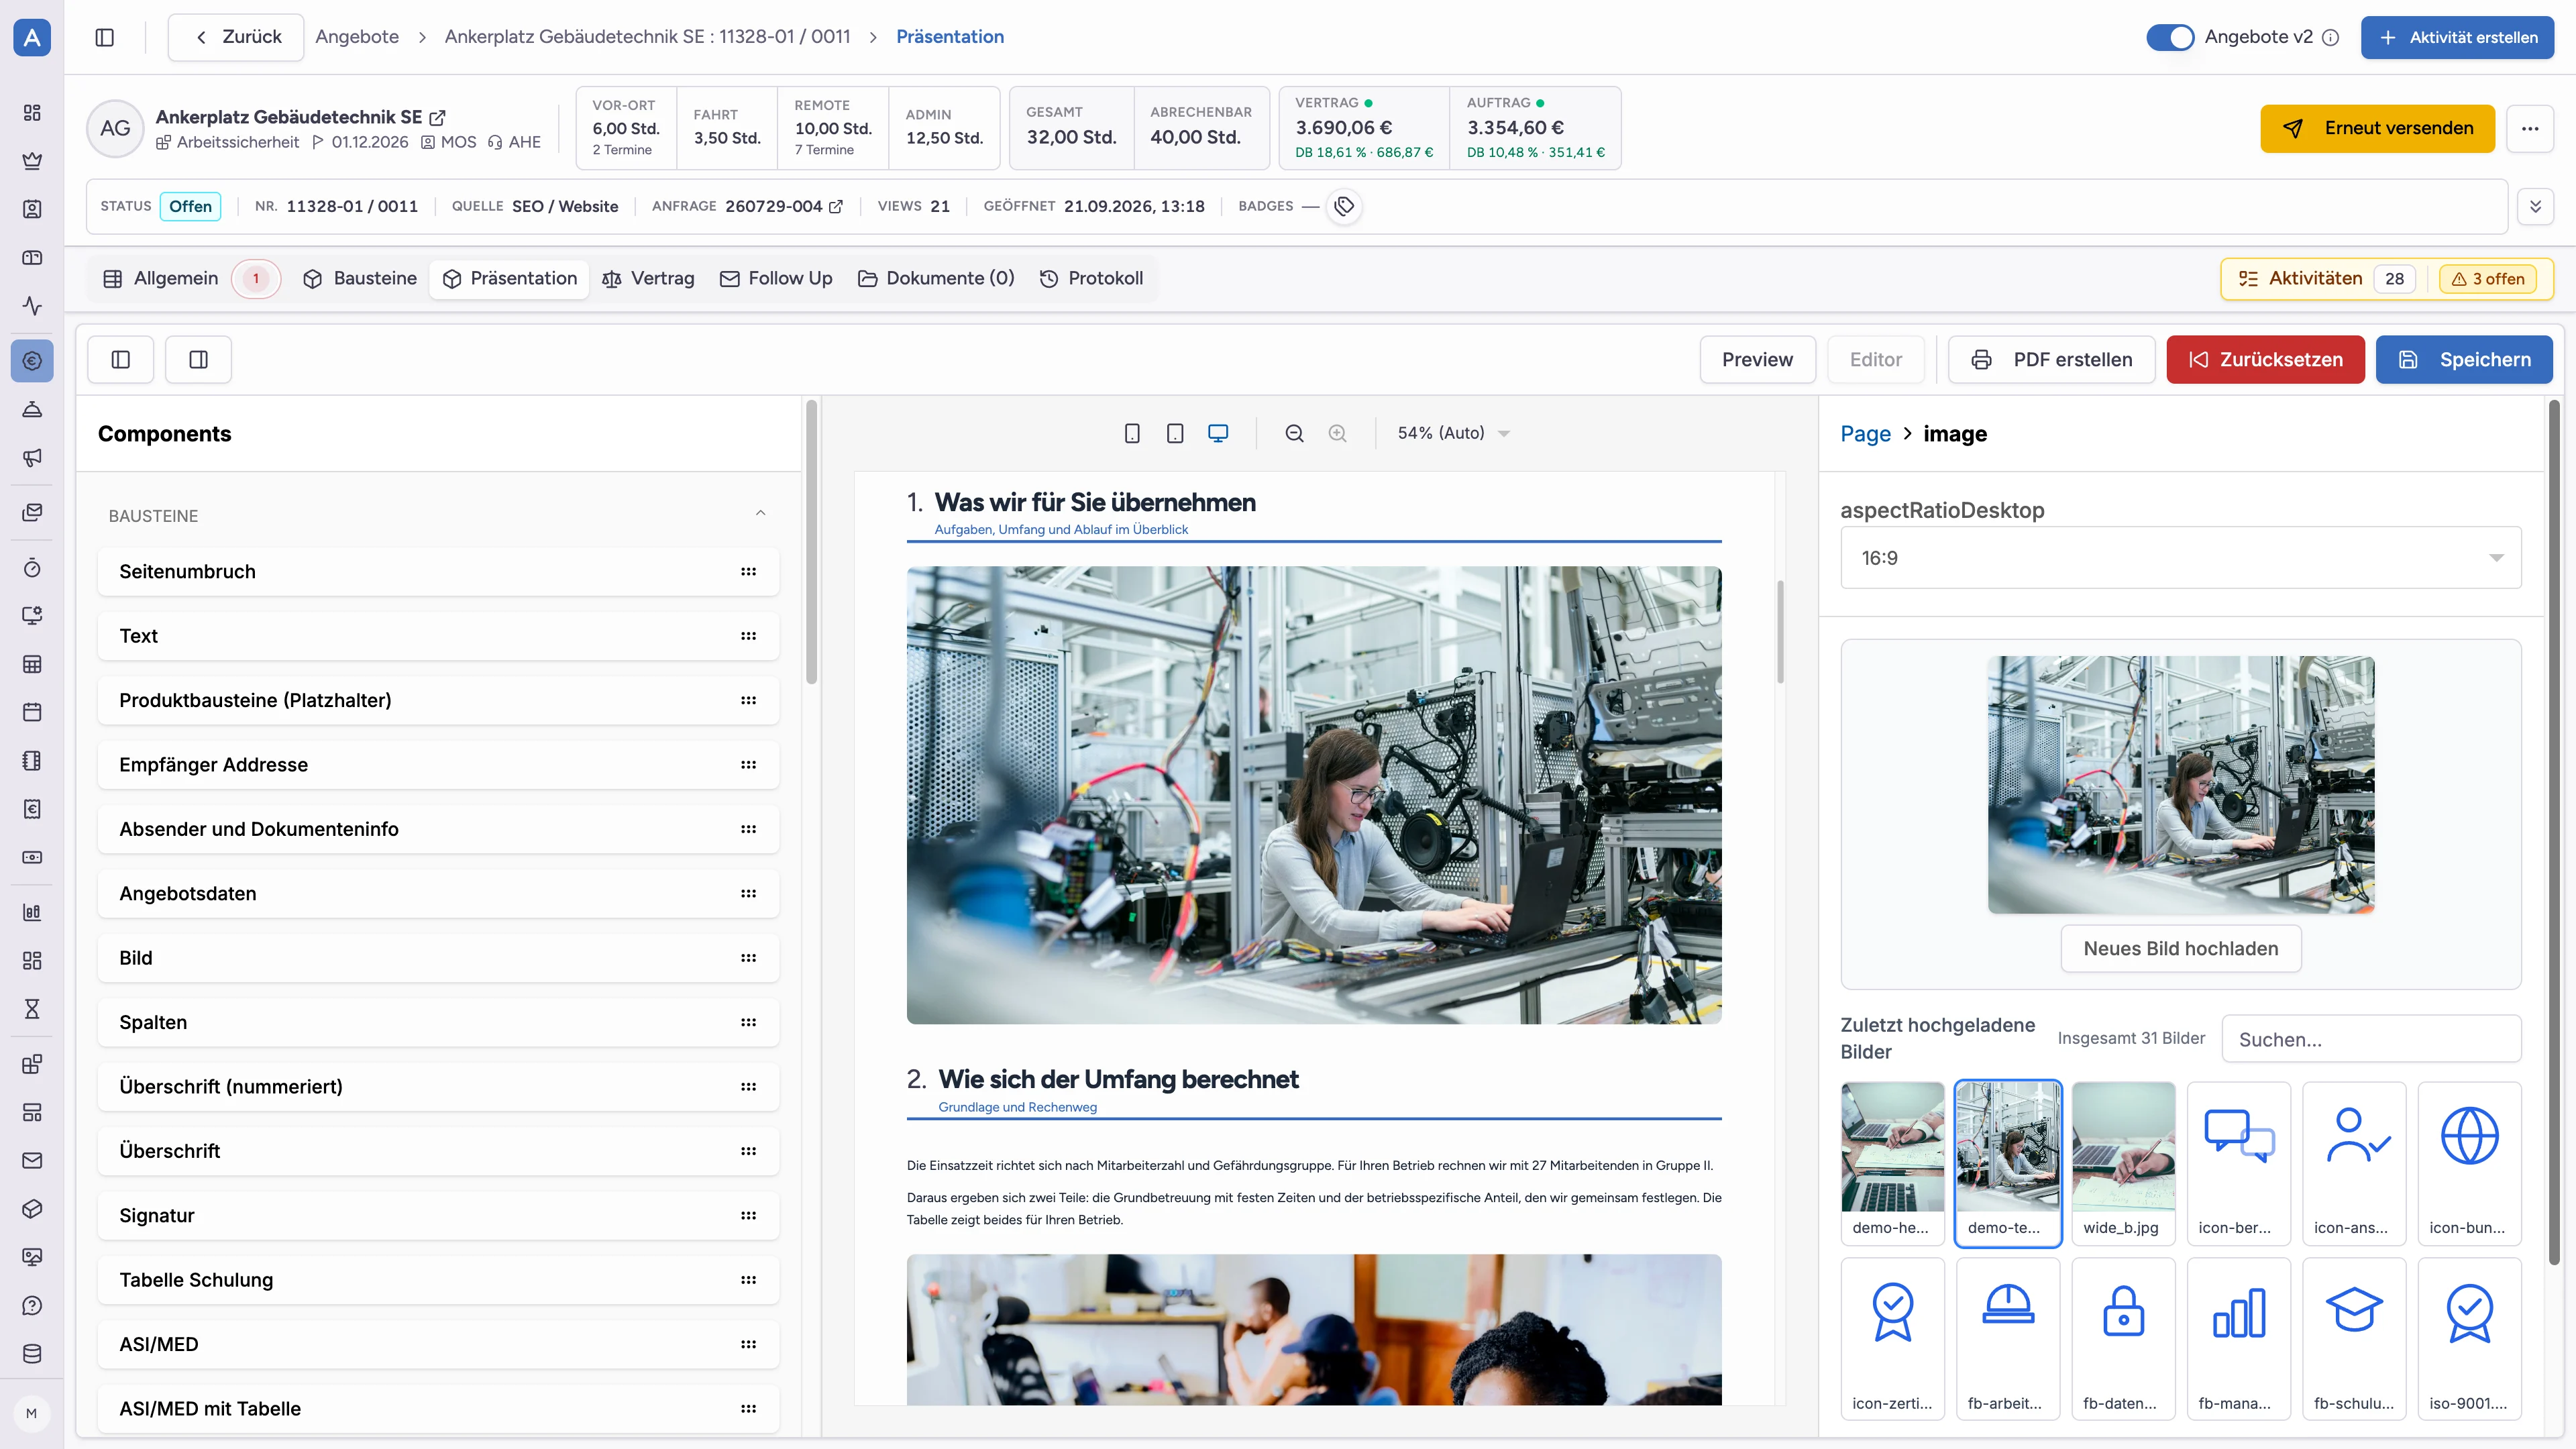Switch to the Bausteine tab
Viewport: 2576px width, 1449px height.
pos(360,279)
